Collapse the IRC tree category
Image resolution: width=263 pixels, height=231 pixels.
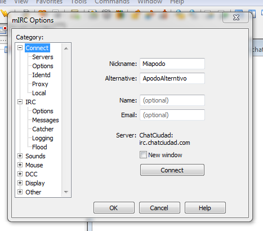pos(20,102)
